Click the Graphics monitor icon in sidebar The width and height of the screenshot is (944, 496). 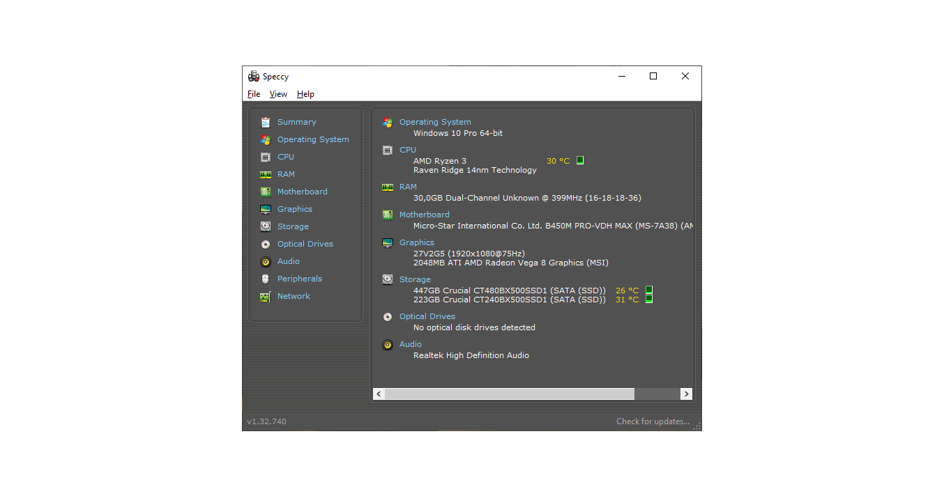265,209
